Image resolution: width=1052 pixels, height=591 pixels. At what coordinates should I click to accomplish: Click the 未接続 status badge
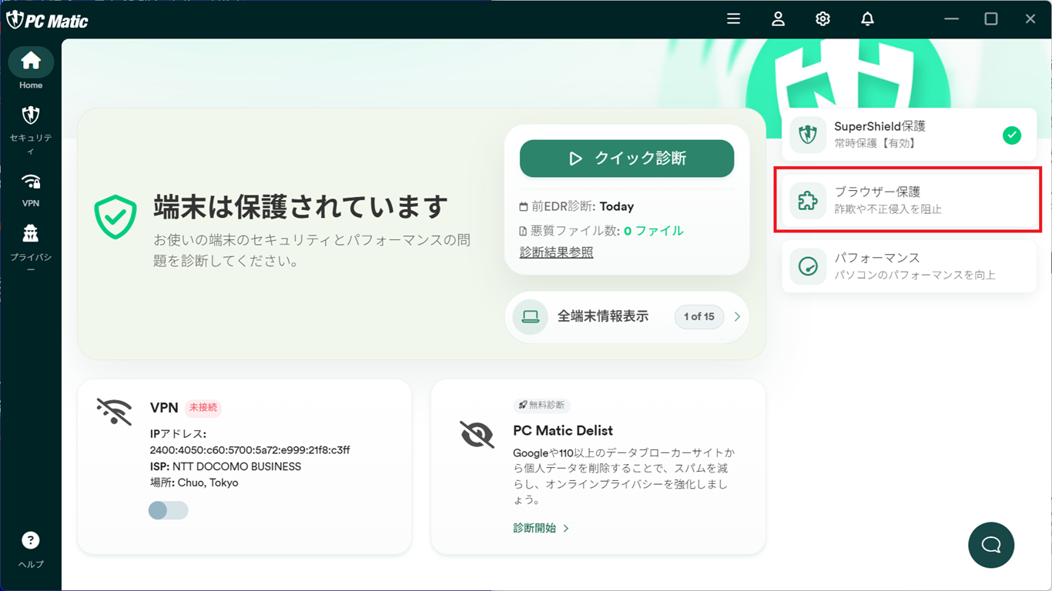205,408
